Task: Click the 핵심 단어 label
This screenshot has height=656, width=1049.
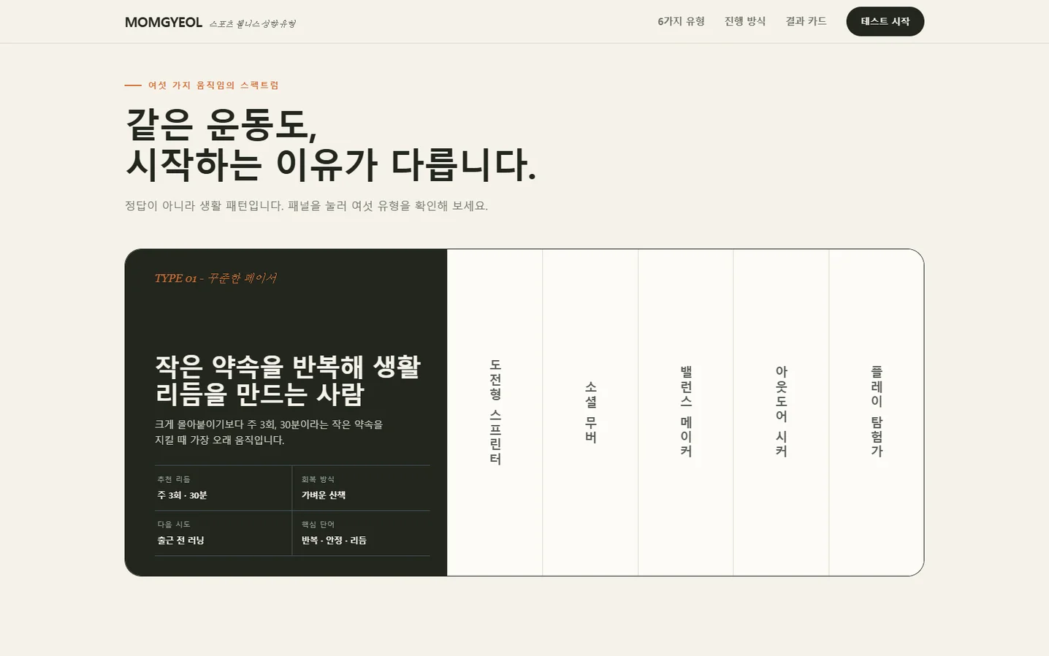Action: (318, 525)
